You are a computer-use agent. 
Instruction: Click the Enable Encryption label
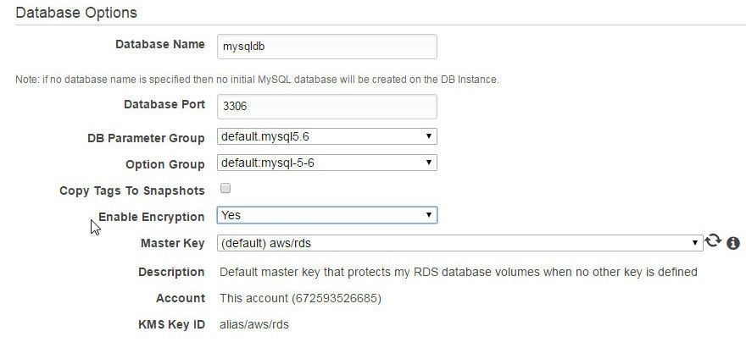tap(151, 217)
